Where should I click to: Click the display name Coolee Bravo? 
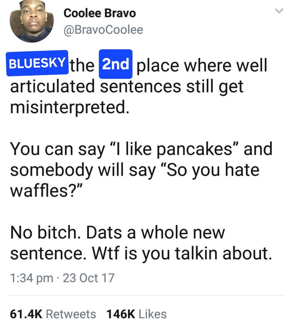tap(100, 13)
